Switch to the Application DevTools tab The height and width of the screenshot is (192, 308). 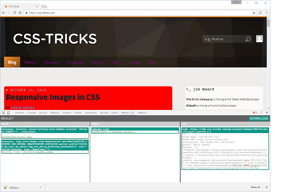[91, 113]
